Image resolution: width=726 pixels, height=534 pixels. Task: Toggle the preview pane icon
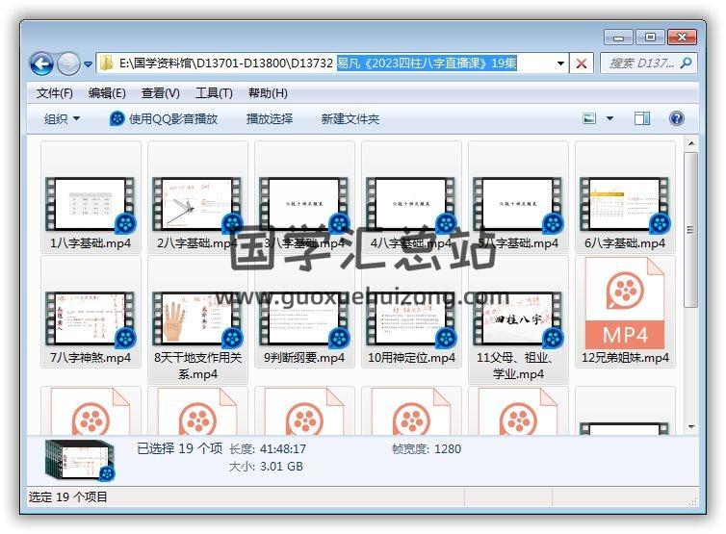[x=642, y=118]
